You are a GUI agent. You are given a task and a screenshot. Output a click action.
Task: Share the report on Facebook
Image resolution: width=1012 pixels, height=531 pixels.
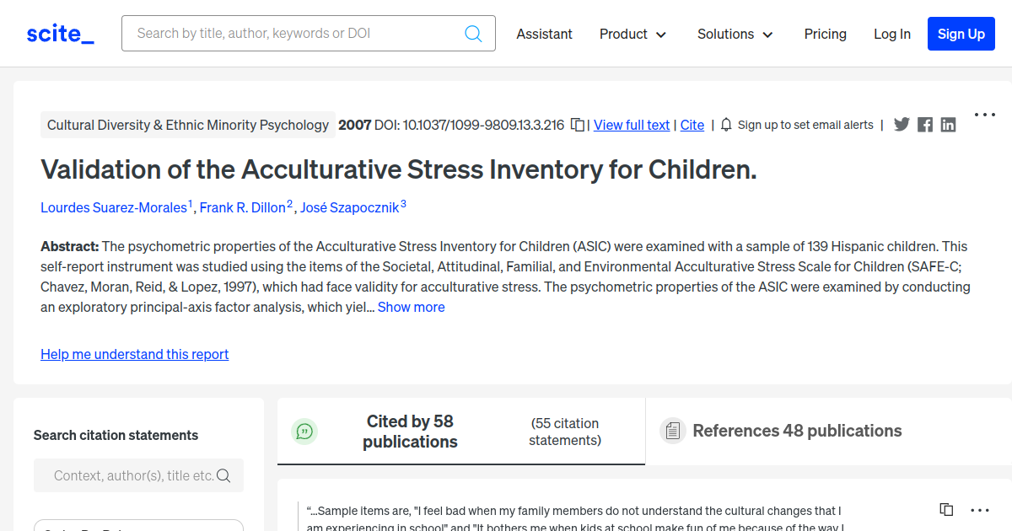(925, 125)
